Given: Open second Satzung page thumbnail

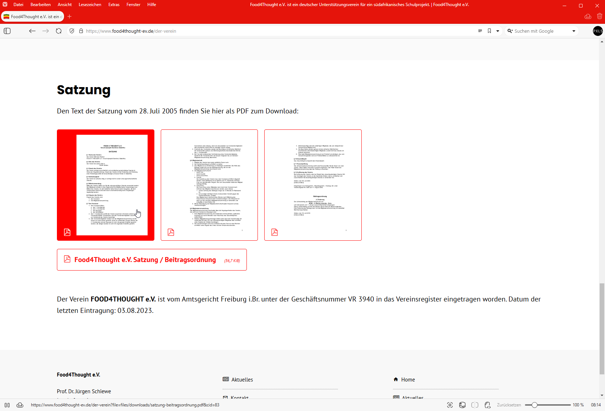Looking at the screenshot, I should pos(209,185).
